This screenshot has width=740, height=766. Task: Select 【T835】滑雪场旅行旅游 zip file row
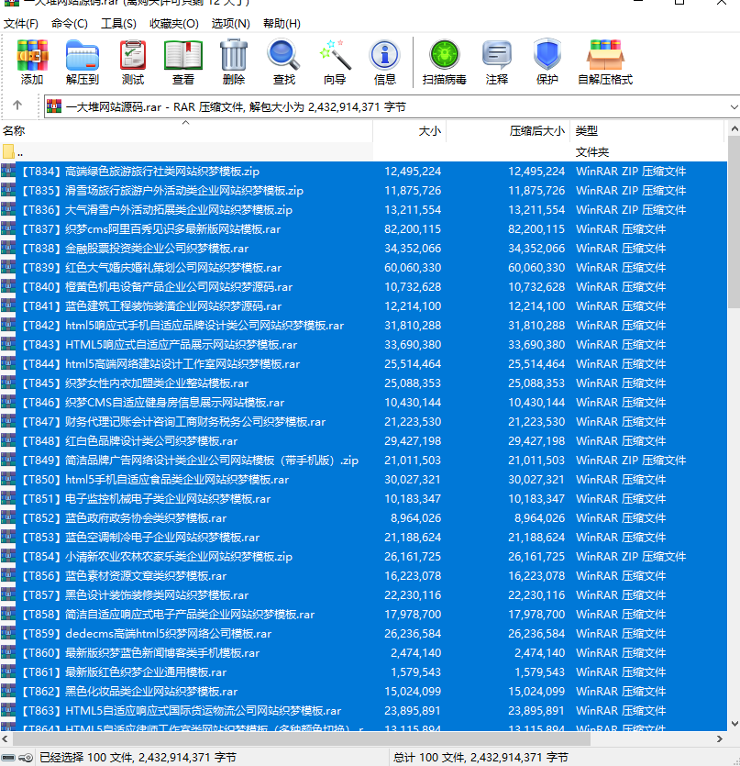click(x=363, y=191)
